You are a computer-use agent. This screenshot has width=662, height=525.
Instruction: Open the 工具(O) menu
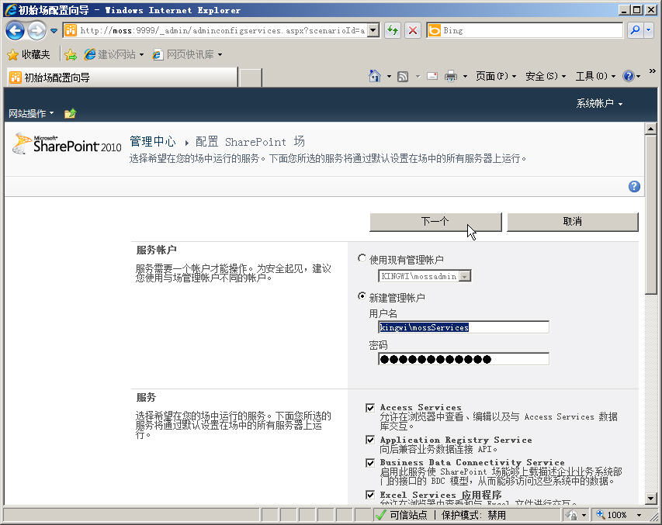coord(595,77)
